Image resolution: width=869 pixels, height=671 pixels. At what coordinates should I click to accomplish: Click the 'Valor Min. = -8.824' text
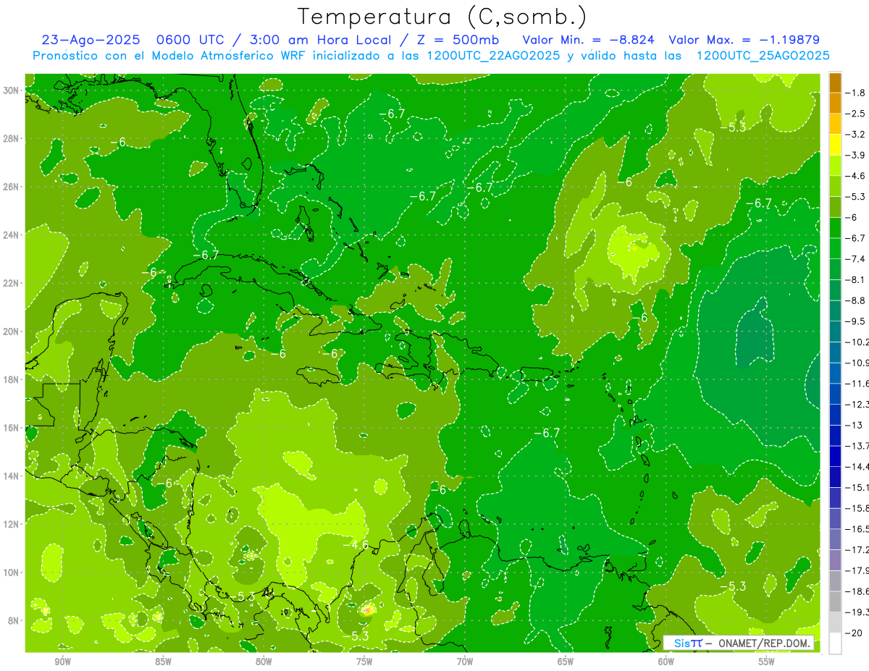589,40
